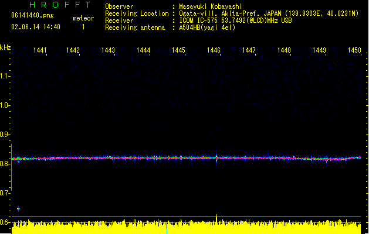Click the signal spike below 1446
The width and height of the screenshot is (369, 234).
point(216,157)
